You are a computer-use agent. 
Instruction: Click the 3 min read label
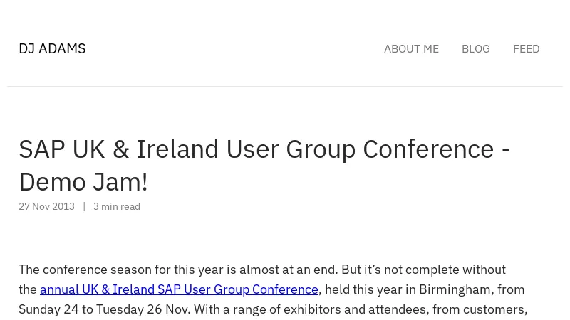pyautogui.click(x=117, y=206)
